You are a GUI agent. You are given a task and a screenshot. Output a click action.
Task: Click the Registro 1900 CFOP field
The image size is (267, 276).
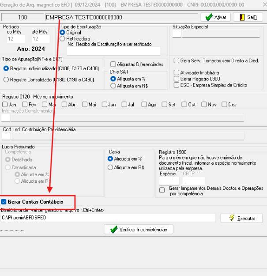(x=193, y=181)
